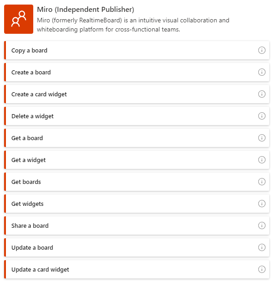Click the Miro (Independent Publisher) title

coord(86,10)
